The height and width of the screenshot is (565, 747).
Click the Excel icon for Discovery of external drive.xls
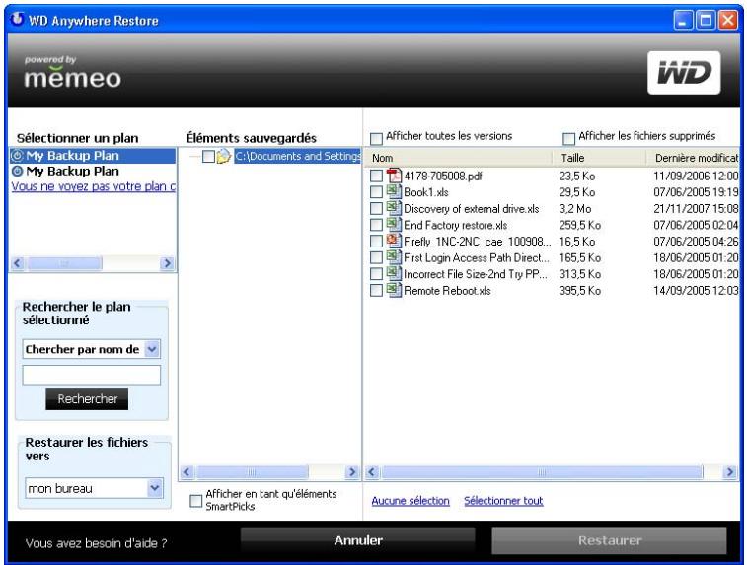pyautogui.click(x=394, y=208)
